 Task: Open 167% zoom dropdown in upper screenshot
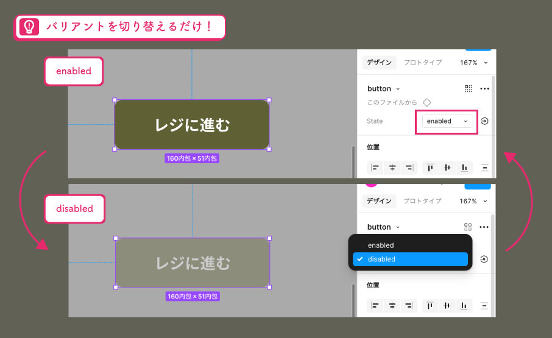(x=474, y=63)
